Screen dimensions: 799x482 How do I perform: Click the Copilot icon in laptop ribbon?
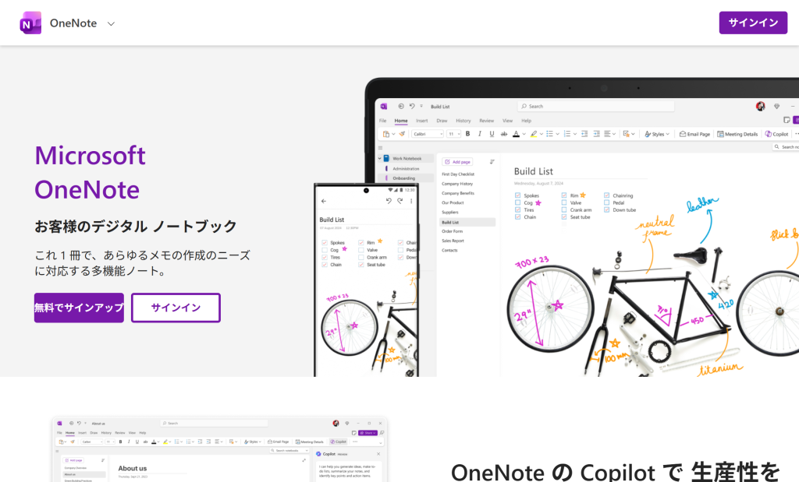coord(769,134)
